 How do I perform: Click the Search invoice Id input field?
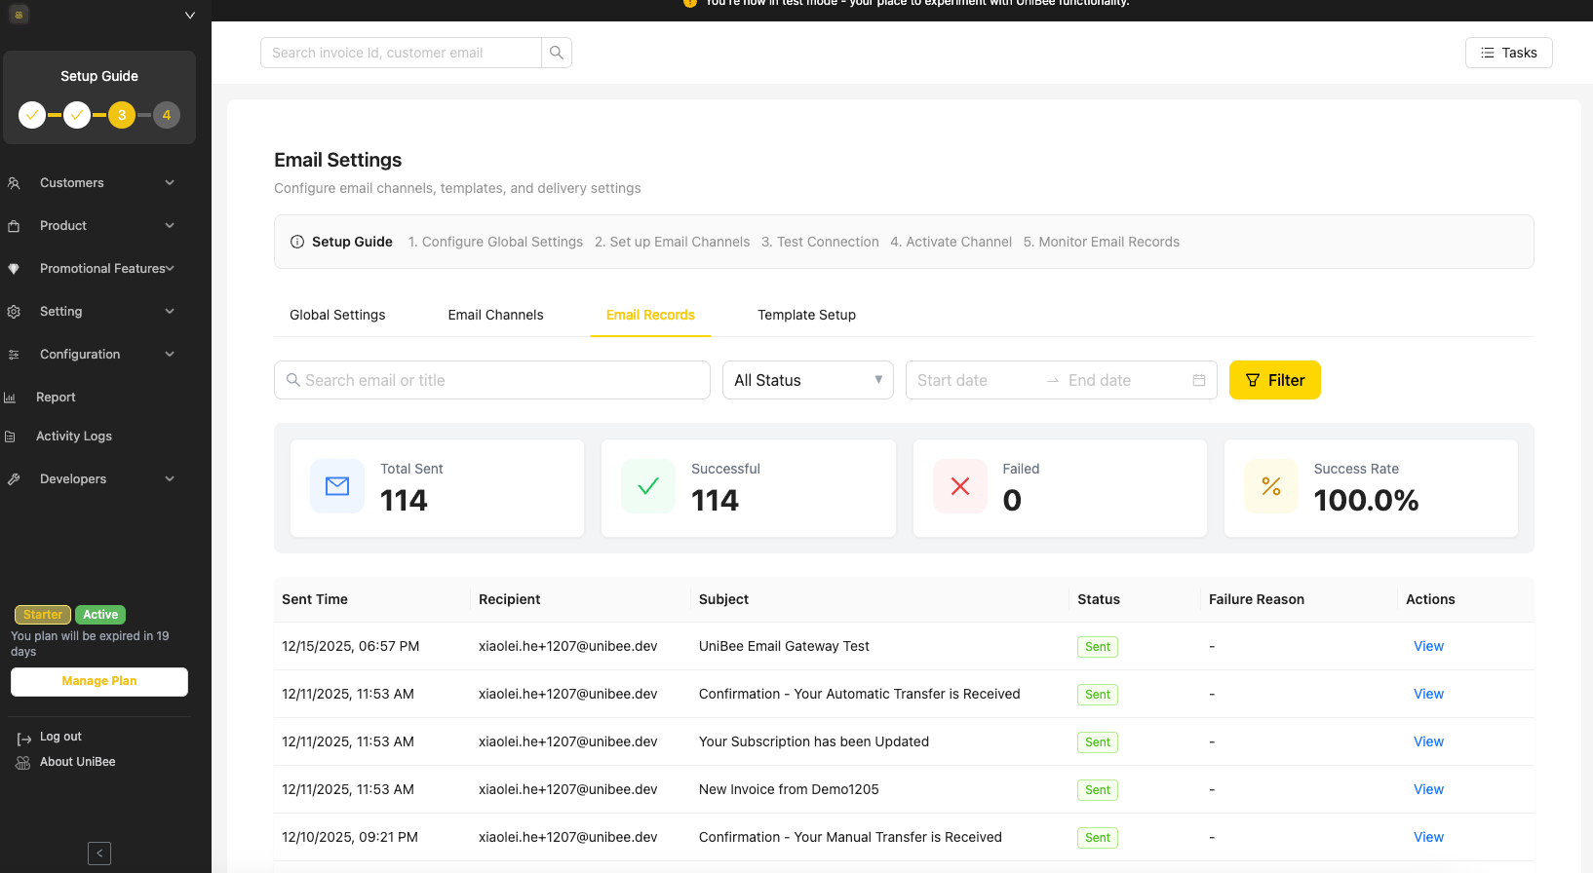coord(401,53)
